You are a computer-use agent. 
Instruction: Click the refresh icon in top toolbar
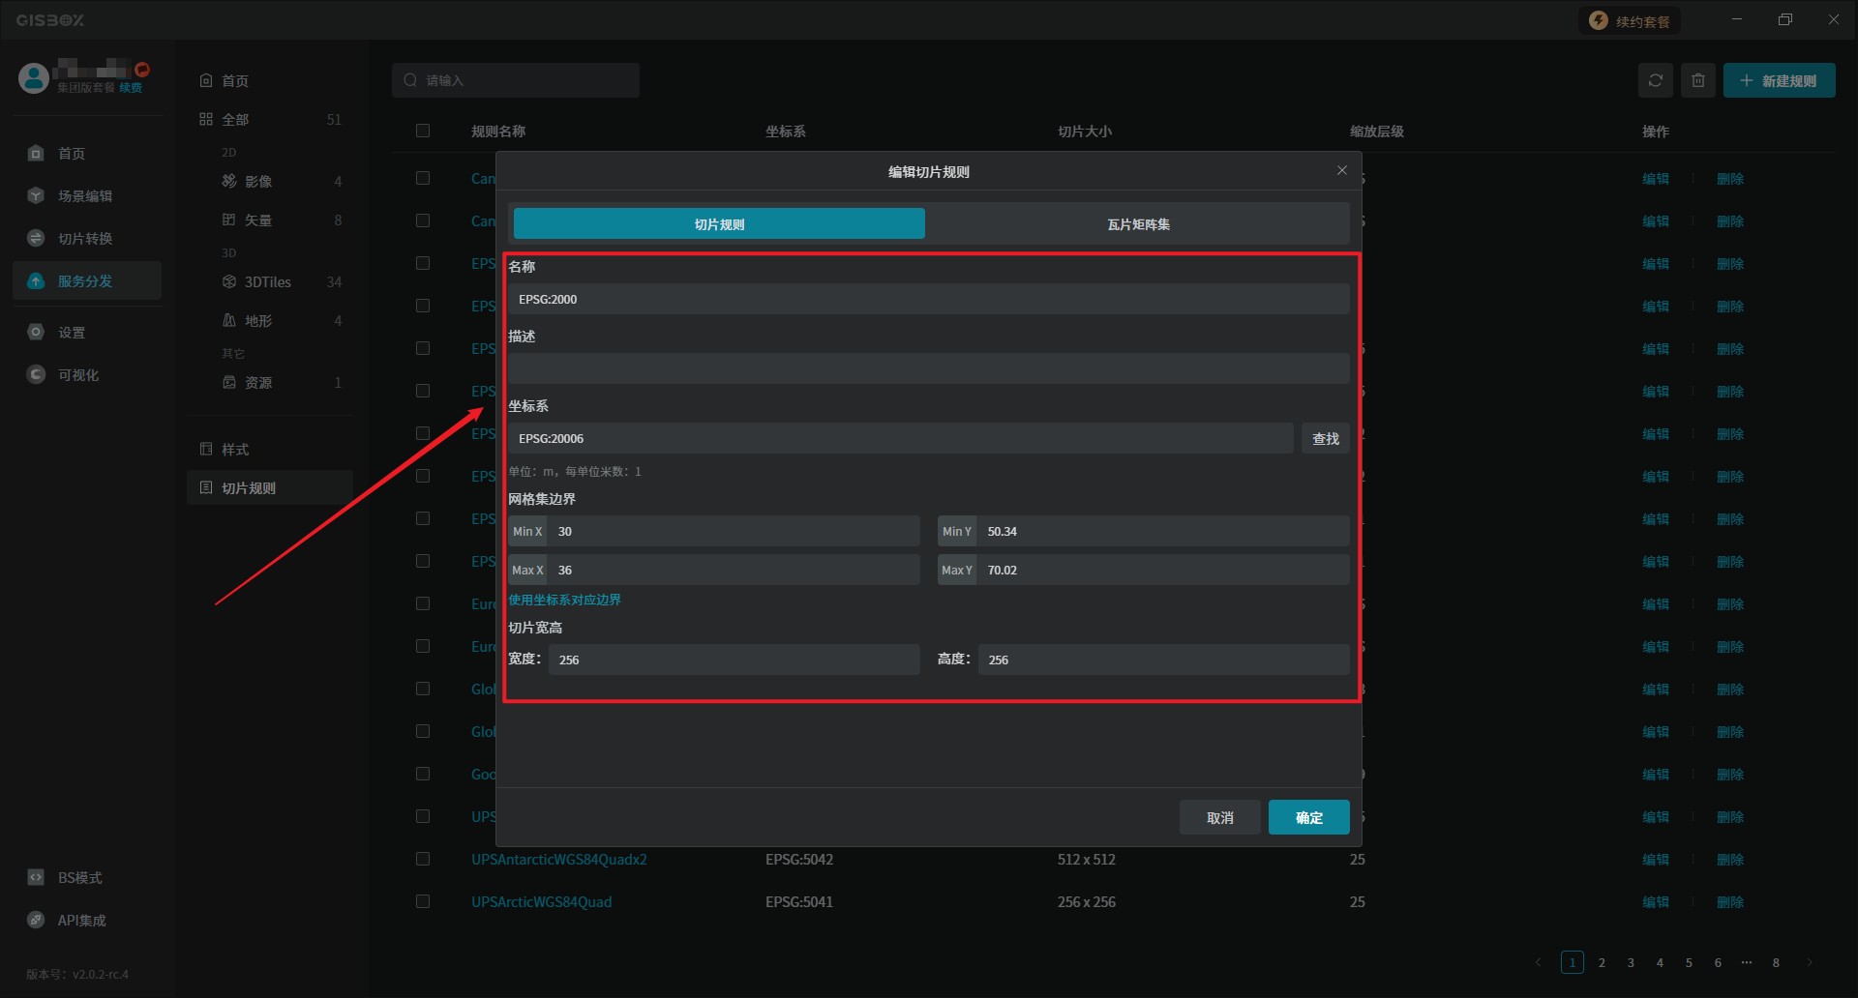[1655, 80]
